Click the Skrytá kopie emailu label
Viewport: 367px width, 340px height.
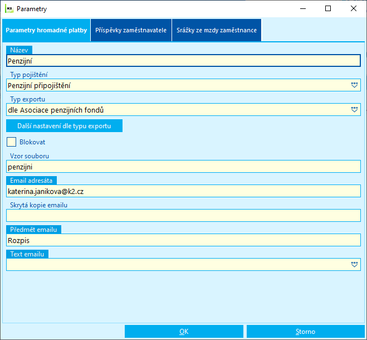tap(38, 205)
